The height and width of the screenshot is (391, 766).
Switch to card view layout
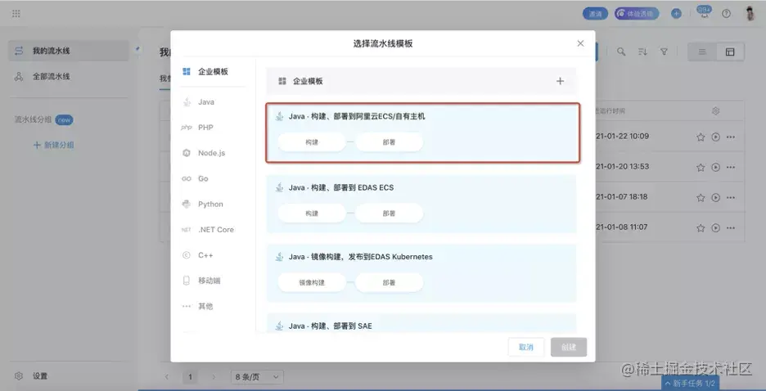[x=730, y=52]
